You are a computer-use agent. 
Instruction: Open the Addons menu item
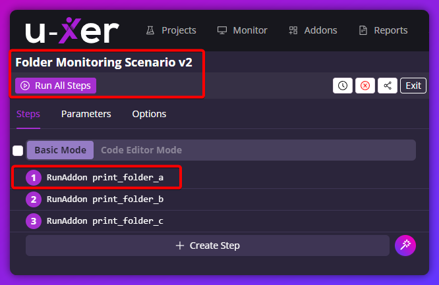click(x=312, y=30)
